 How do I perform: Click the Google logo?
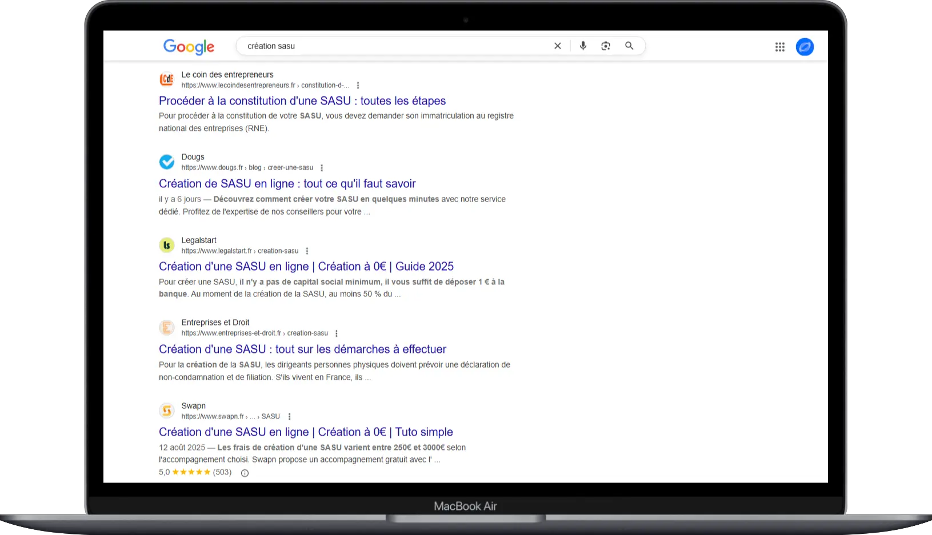(x=189, y=47)
